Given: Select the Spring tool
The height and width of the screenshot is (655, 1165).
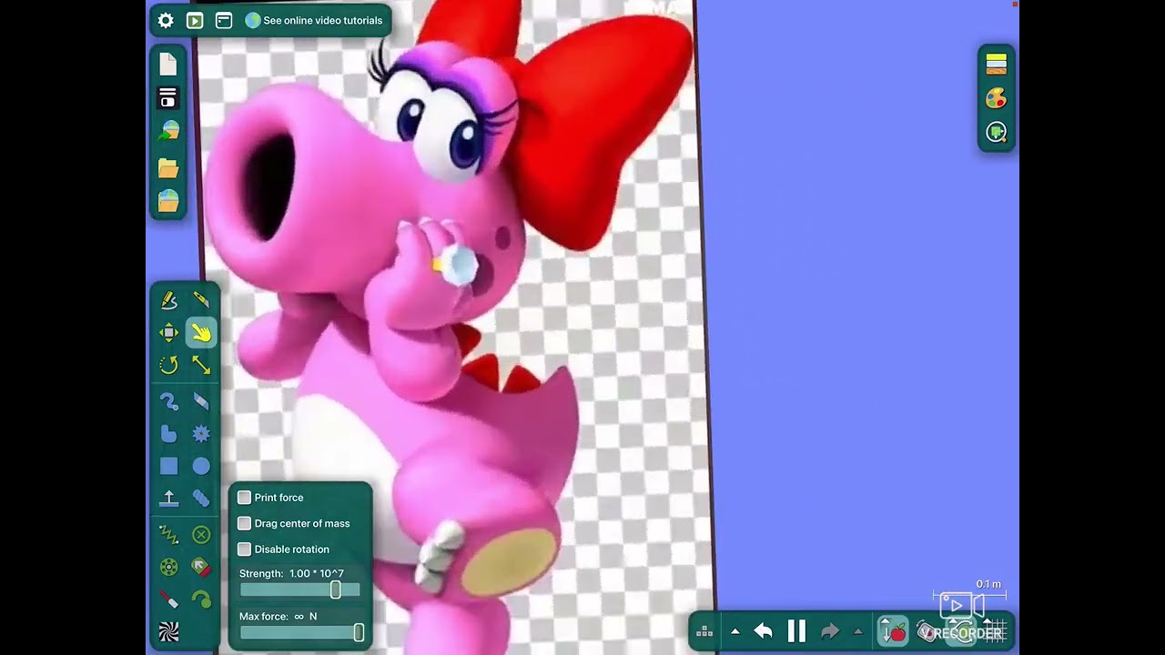Looking at the screenshot, I should [168, 535].
